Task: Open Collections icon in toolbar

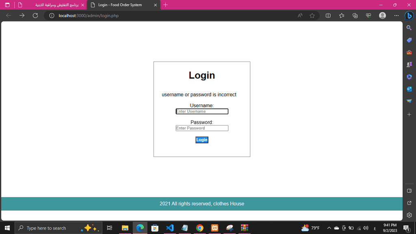Action: (355, 16)
